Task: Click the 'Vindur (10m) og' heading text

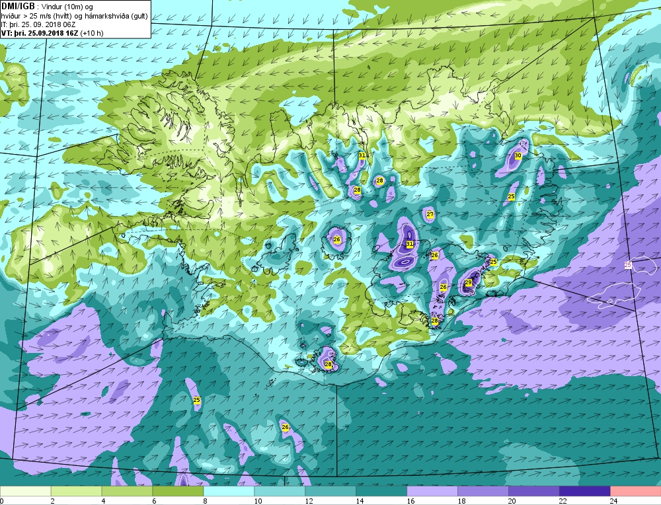Action: coord(68,7)
